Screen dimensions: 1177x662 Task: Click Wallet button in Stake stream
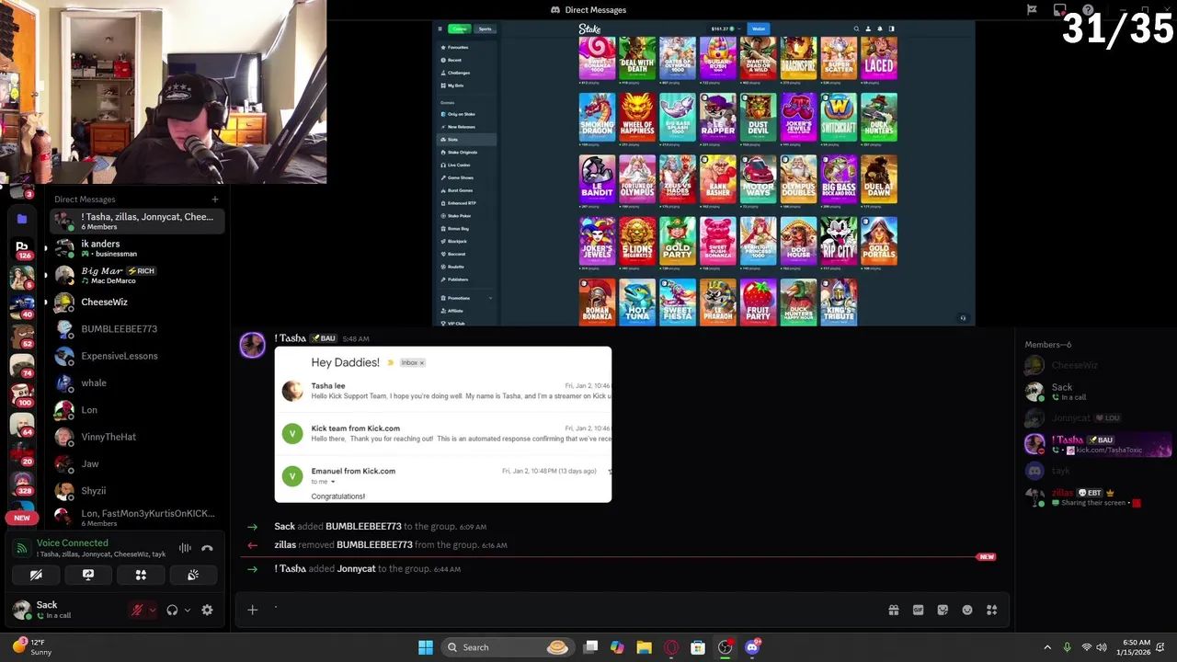click(759, 29)
